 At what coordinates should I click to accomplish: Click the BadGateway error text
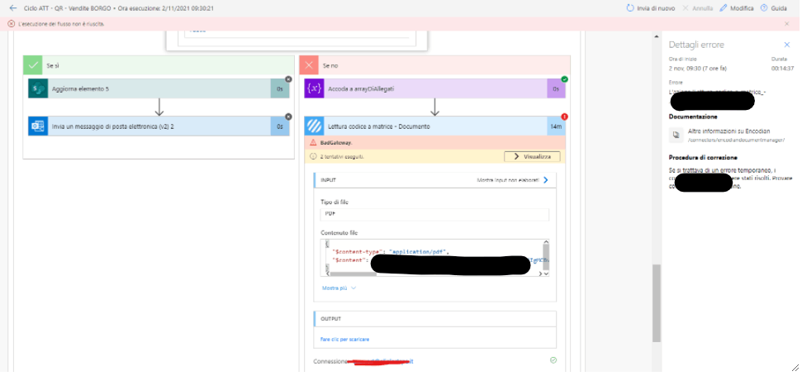click(336, 143)
